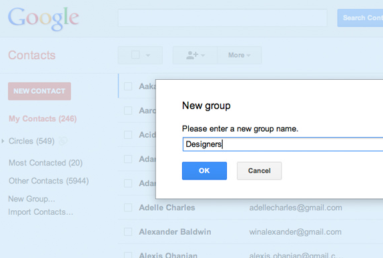Screen dimensions: 383x258
Task: Confirm new group with OK button
Action: (x=204, y=171)
